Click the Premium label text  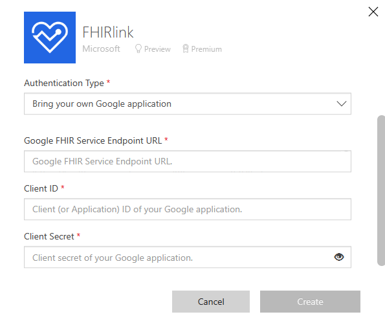tap(206, 49)
